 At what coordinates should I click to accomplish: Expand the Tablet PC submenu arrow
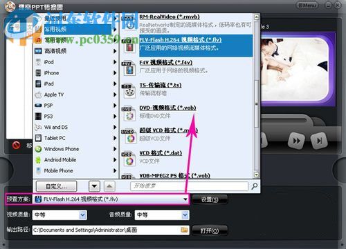point(115,138)
